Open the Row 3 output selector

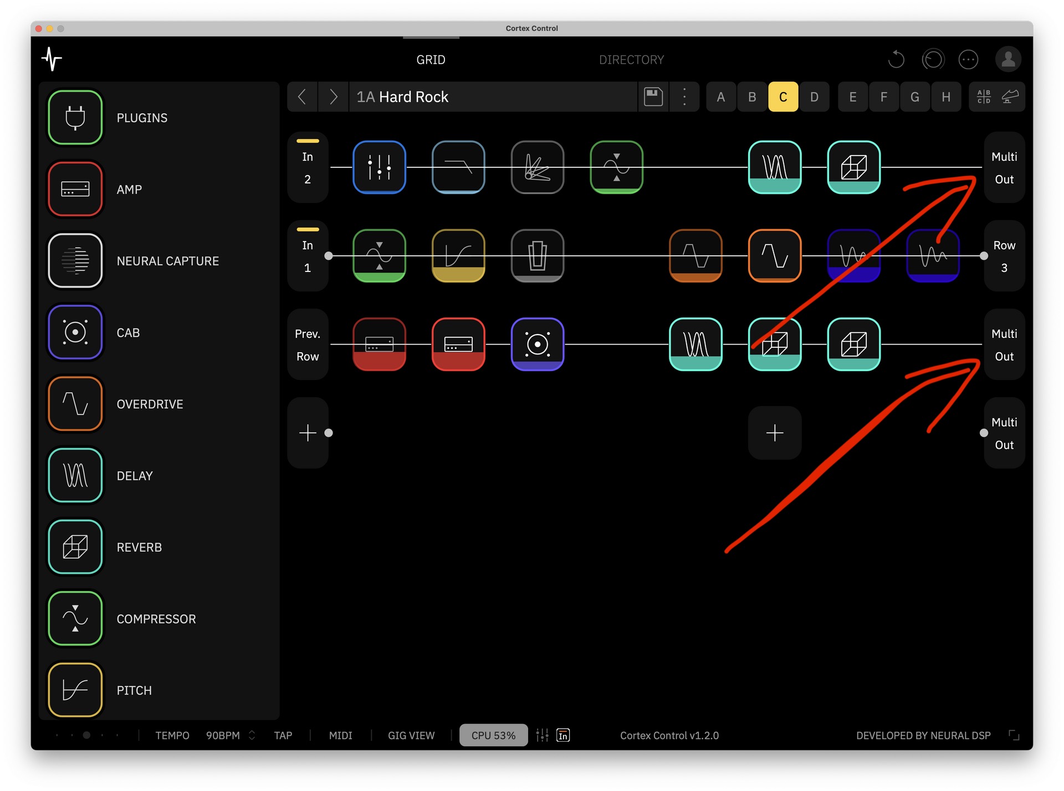tap(1004, 256)
